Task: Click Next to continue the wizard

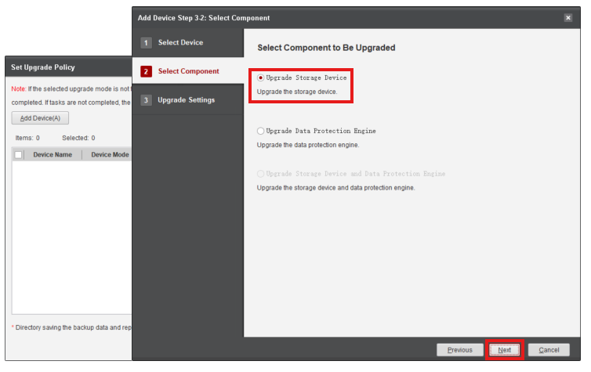Action: click(504, 350)
